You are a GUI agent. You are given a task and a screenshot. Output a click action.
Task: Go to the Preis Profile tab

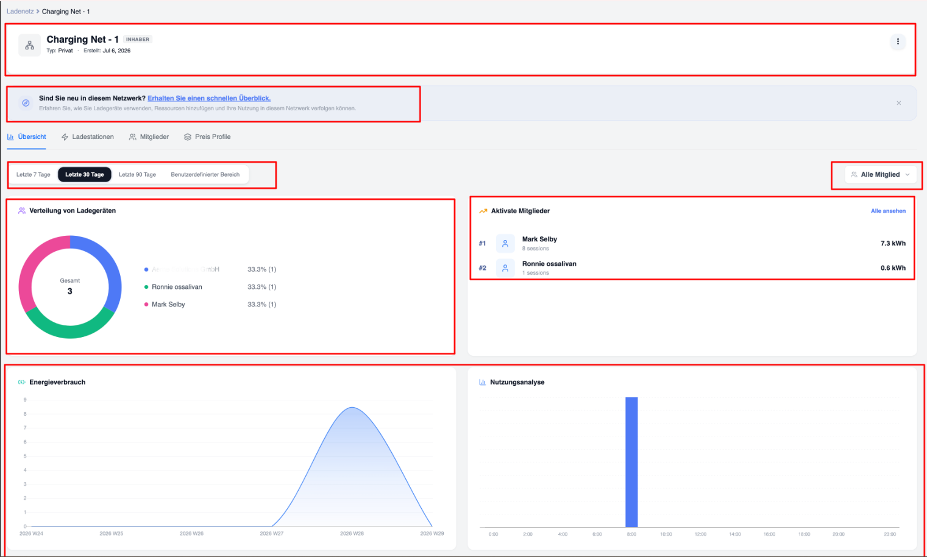(x=207, y=137)
